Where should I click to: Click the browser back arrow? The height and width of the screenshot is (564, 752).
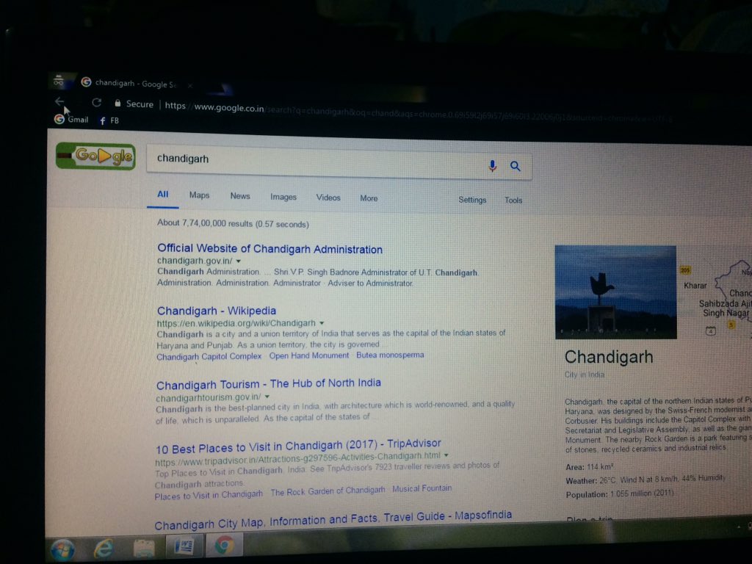(59, 101)
